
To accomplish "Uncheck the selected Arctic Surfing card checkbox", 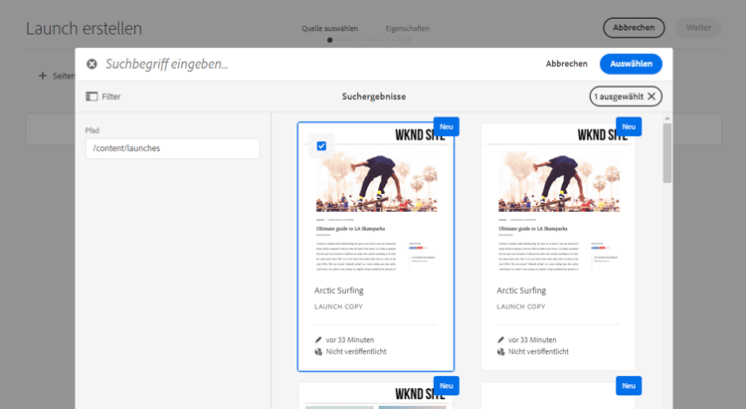I will click(321, 145).
